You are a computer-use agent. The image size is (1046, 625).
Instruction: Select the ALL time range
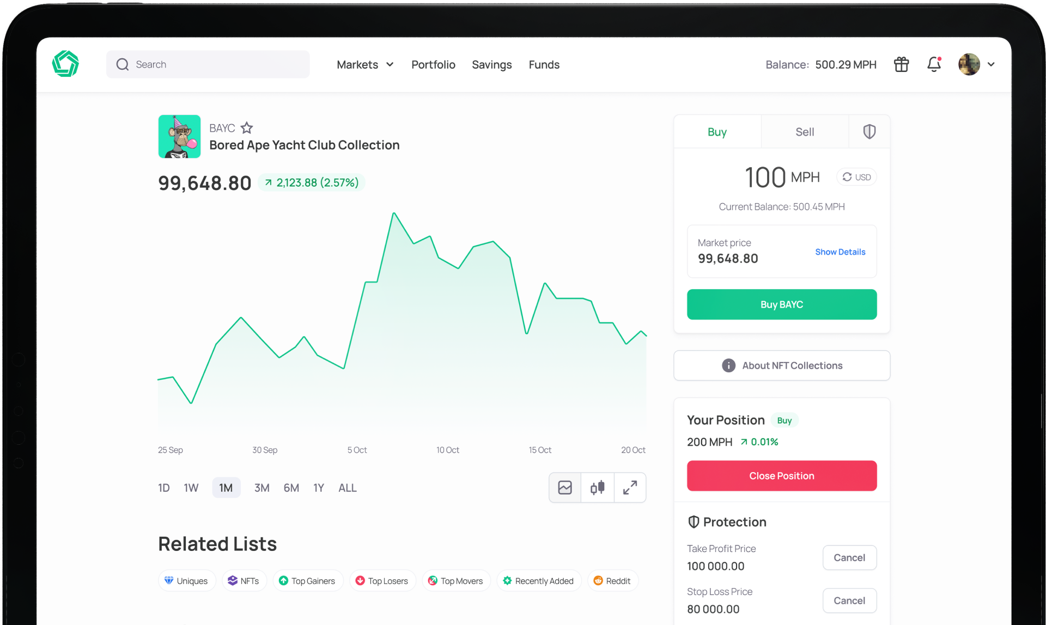point(348,488)
